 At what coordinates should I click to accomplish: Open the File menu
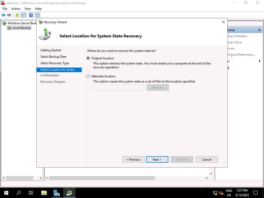pos(5,9)
